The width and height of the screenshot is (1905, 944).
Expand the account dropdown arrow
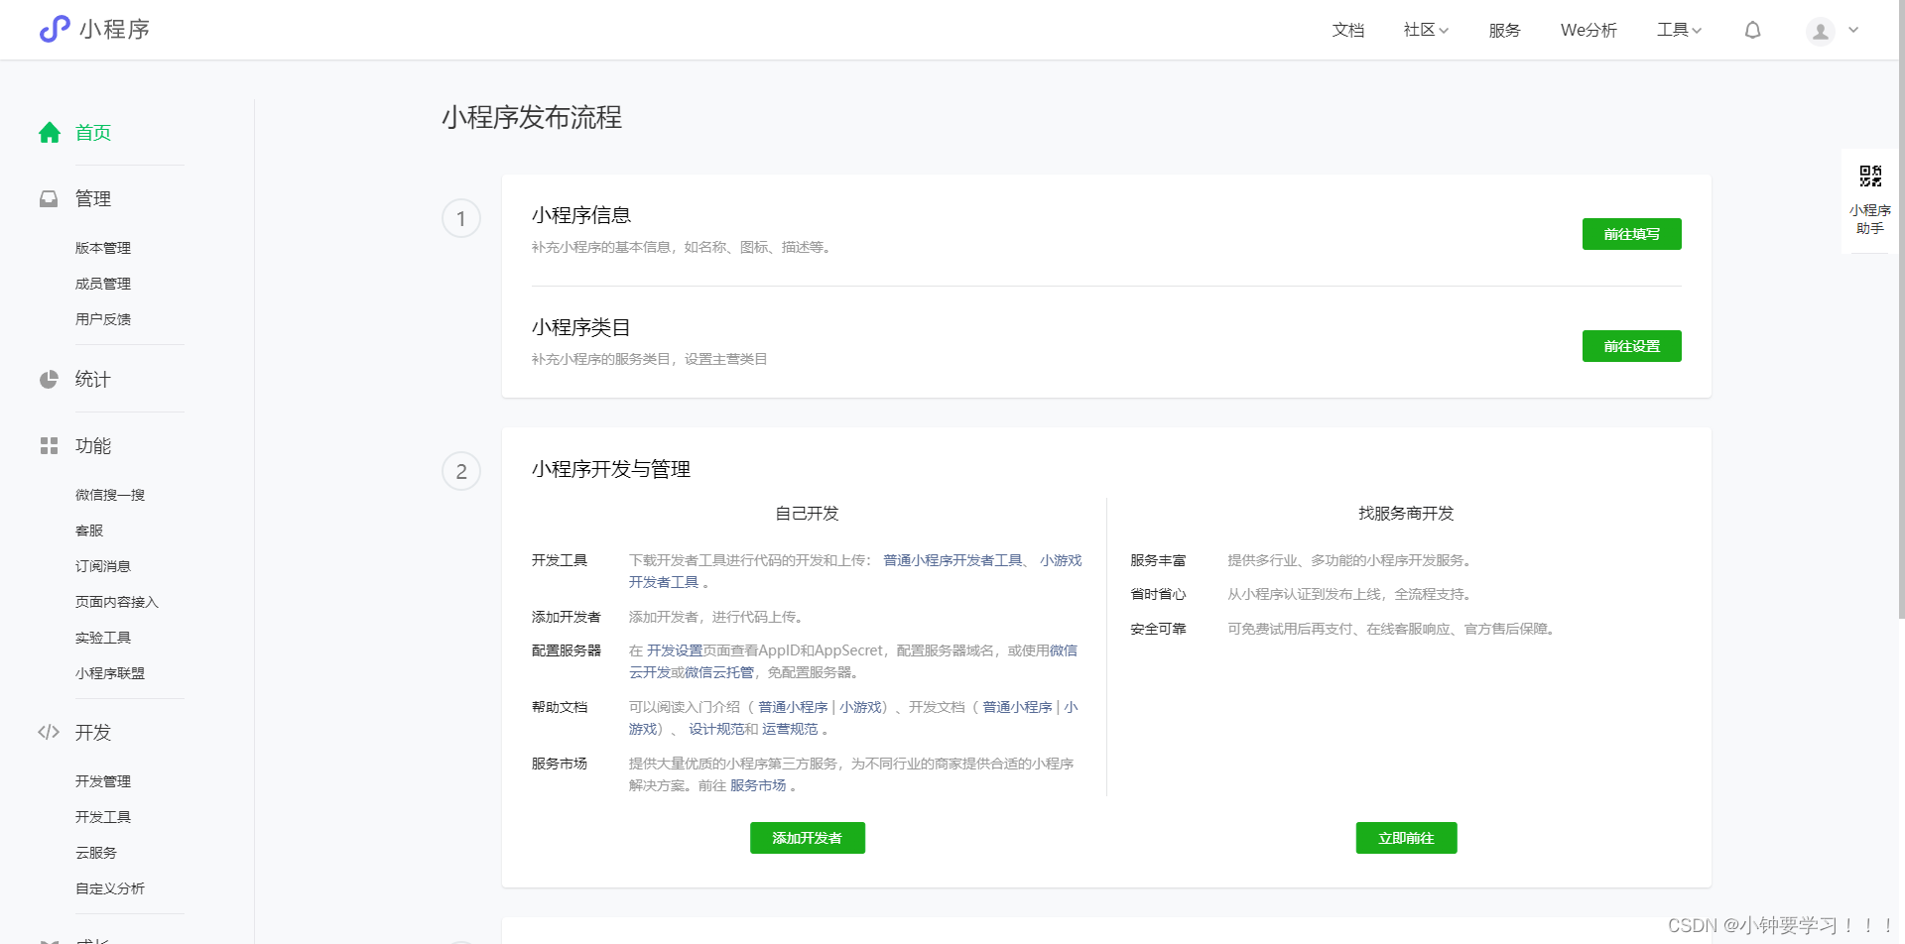point(1853,30)
